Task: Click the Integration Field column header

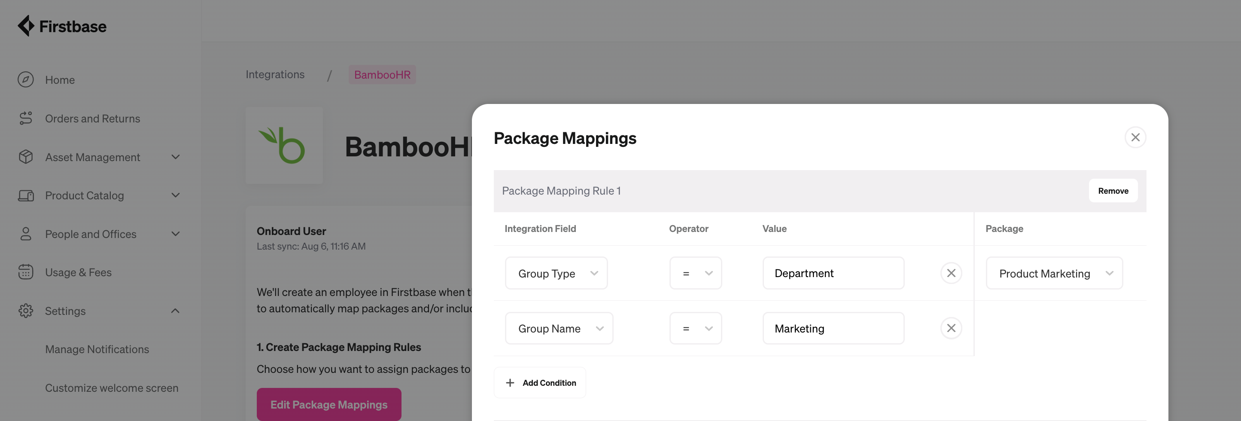Action: 540,229
